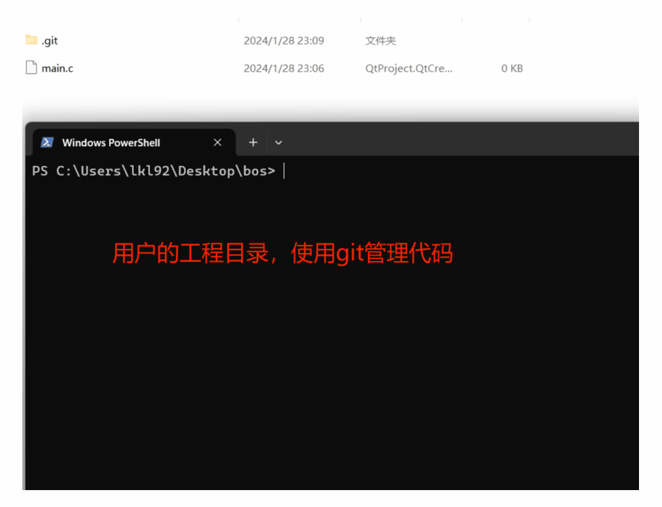Click date 2024/1/28 23:06 of main.c
The height and width of the screenshot is (507, 662).
(x=284, y=68)
